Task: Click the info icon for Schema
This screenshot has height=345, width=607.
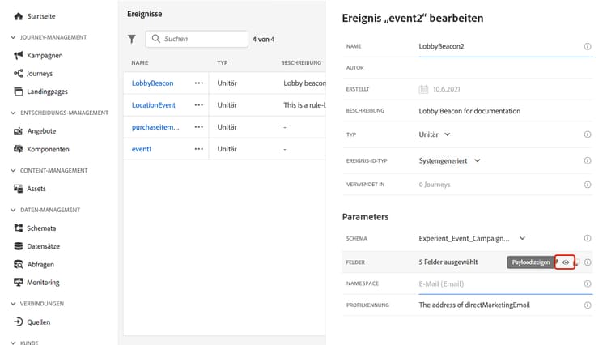Action: coord(588,239)
